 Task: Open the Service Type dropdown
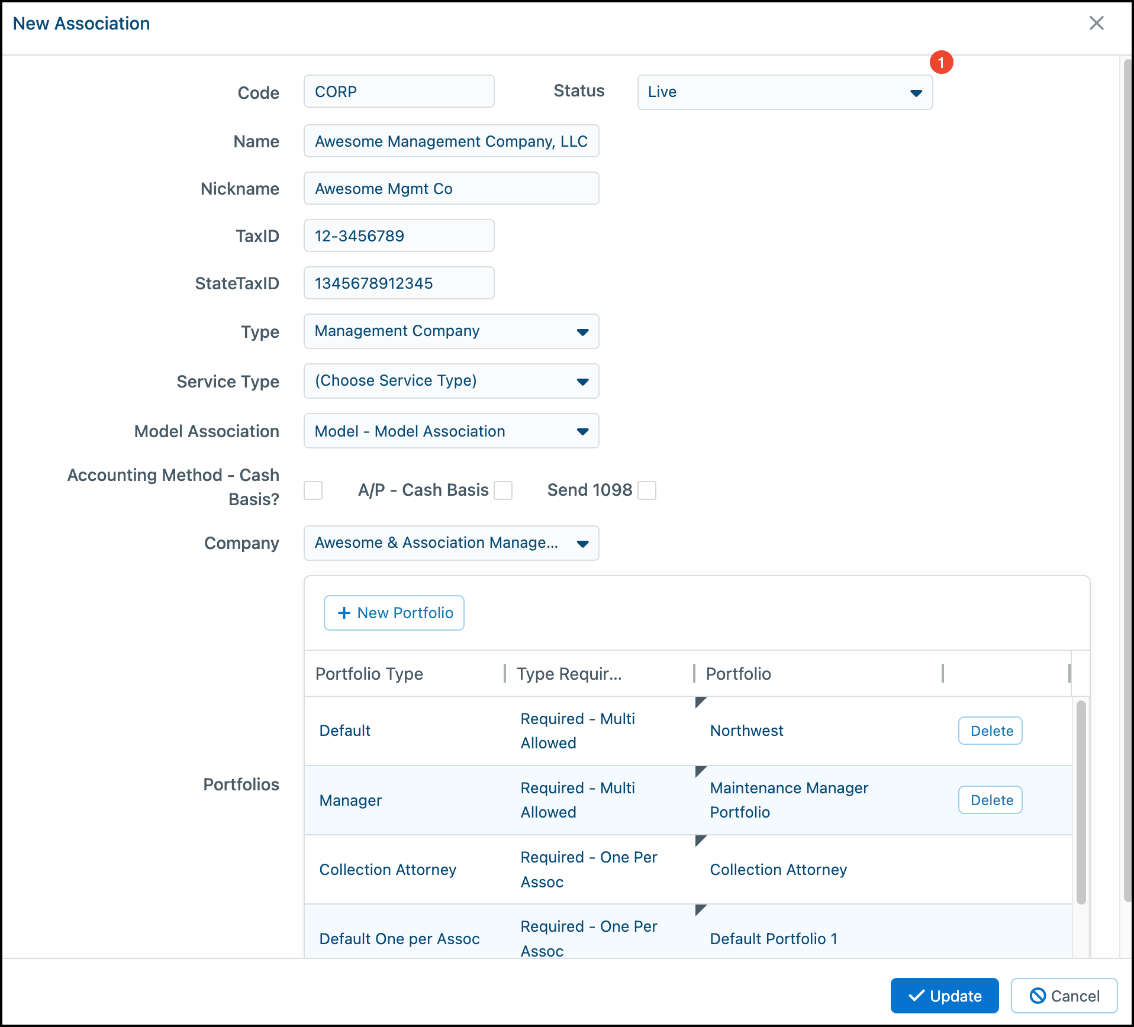click(451, 381)
